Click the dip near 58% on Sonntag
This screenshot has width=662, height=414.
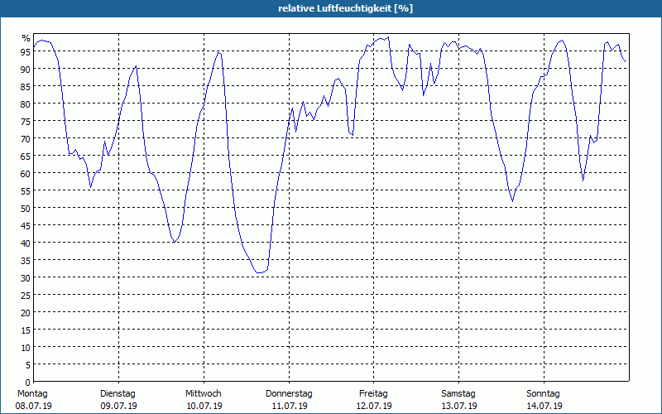[583, 181]
